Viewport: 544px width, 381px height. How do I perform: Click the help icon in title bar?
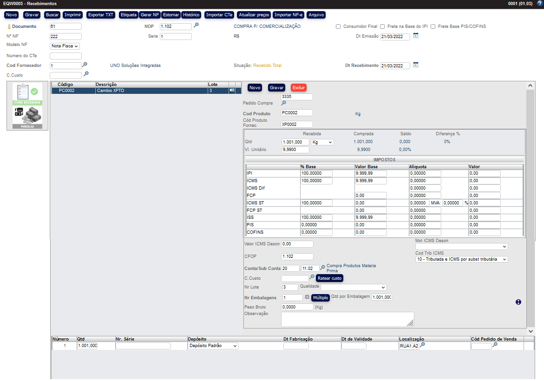(539, 3)
